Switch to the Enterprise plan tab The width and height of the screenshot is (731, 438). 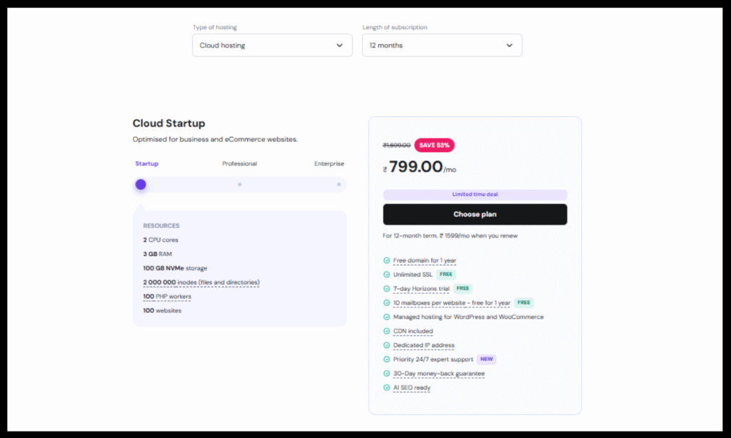(329, 163)
